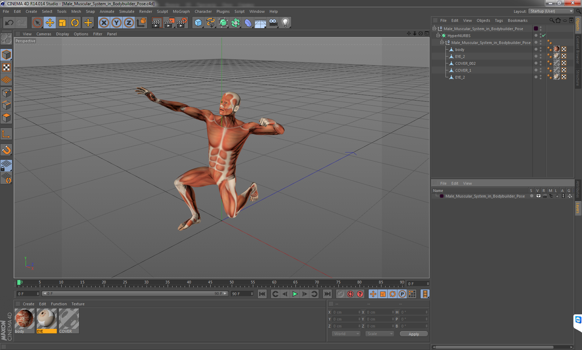Open the MoGraph menu
582x350 pixels.
coord(181,11)
